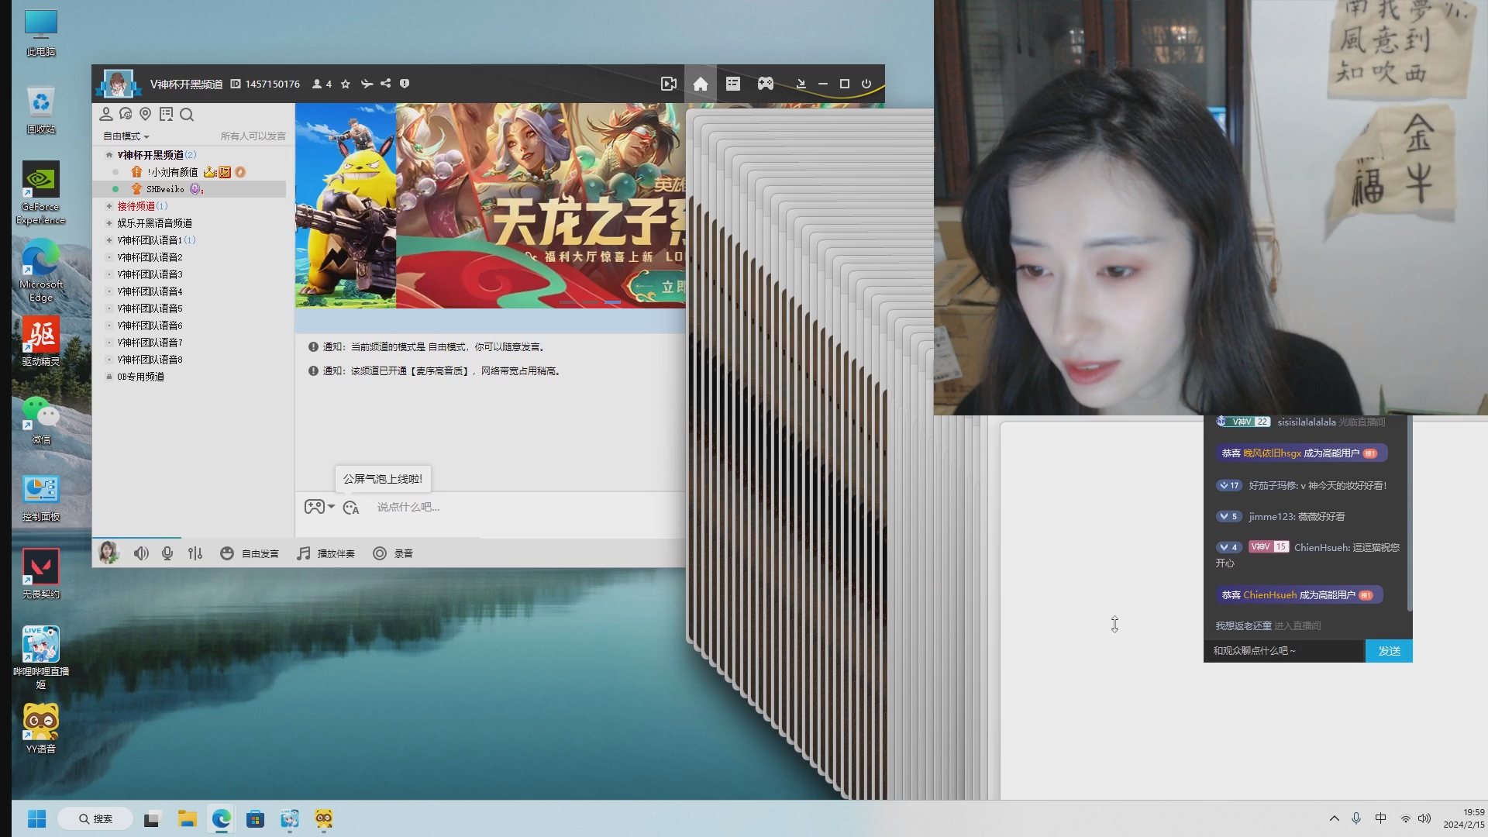The height and width of the screenshot is (837, 1488).
Task: Click the location pin icon in sidebar
Action: 145,115
